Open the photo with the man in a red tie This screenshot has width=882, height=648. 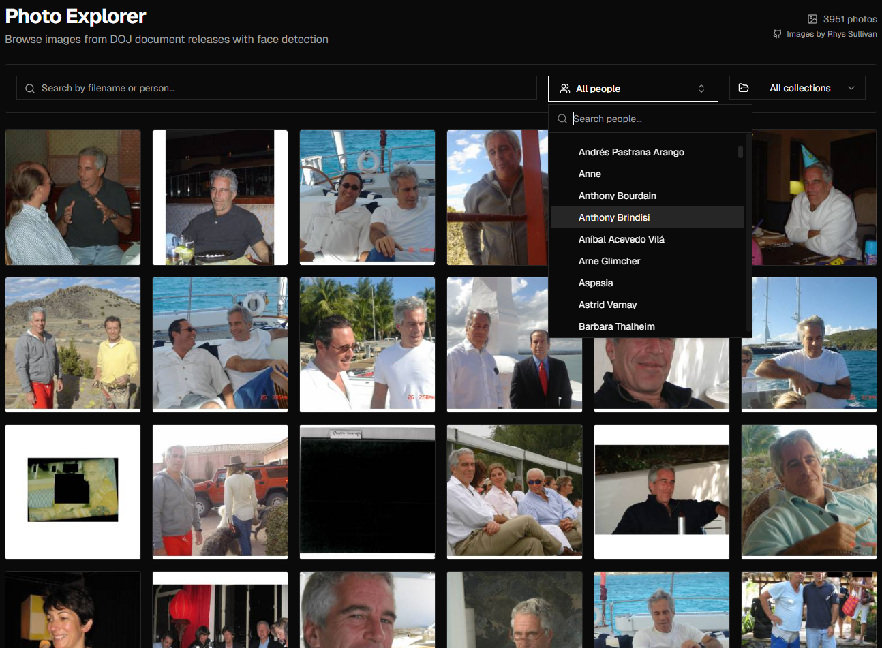pos(515,345)
